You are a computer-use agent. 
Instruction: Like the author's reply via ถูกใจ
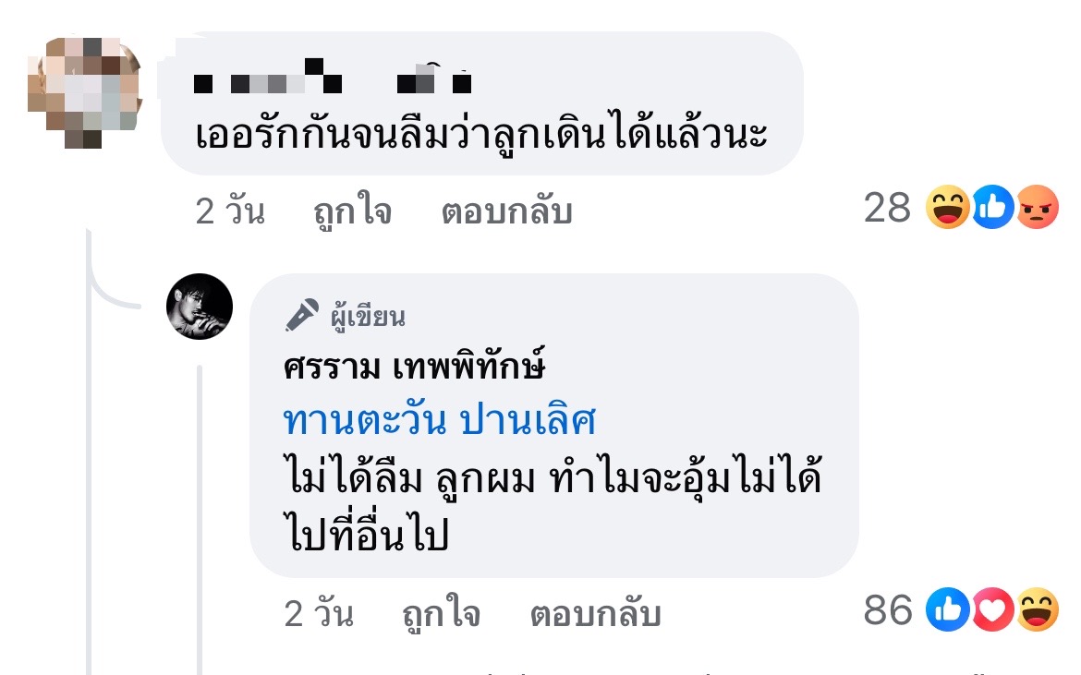click(442, 614)
